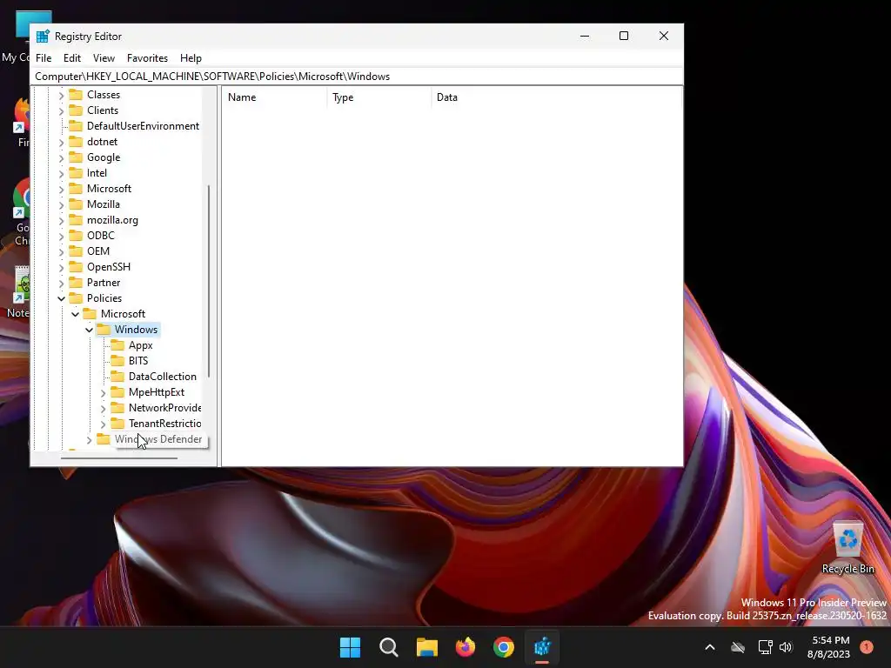The image size is (891, 668).
Task: Open the View menu
Action: pos(104,58)
